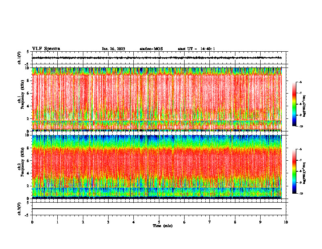The height and width of the screenshot is (249, 322).
Task: Click the "-5" tick on ch.1(V) axis
Action: pos(27,64)
